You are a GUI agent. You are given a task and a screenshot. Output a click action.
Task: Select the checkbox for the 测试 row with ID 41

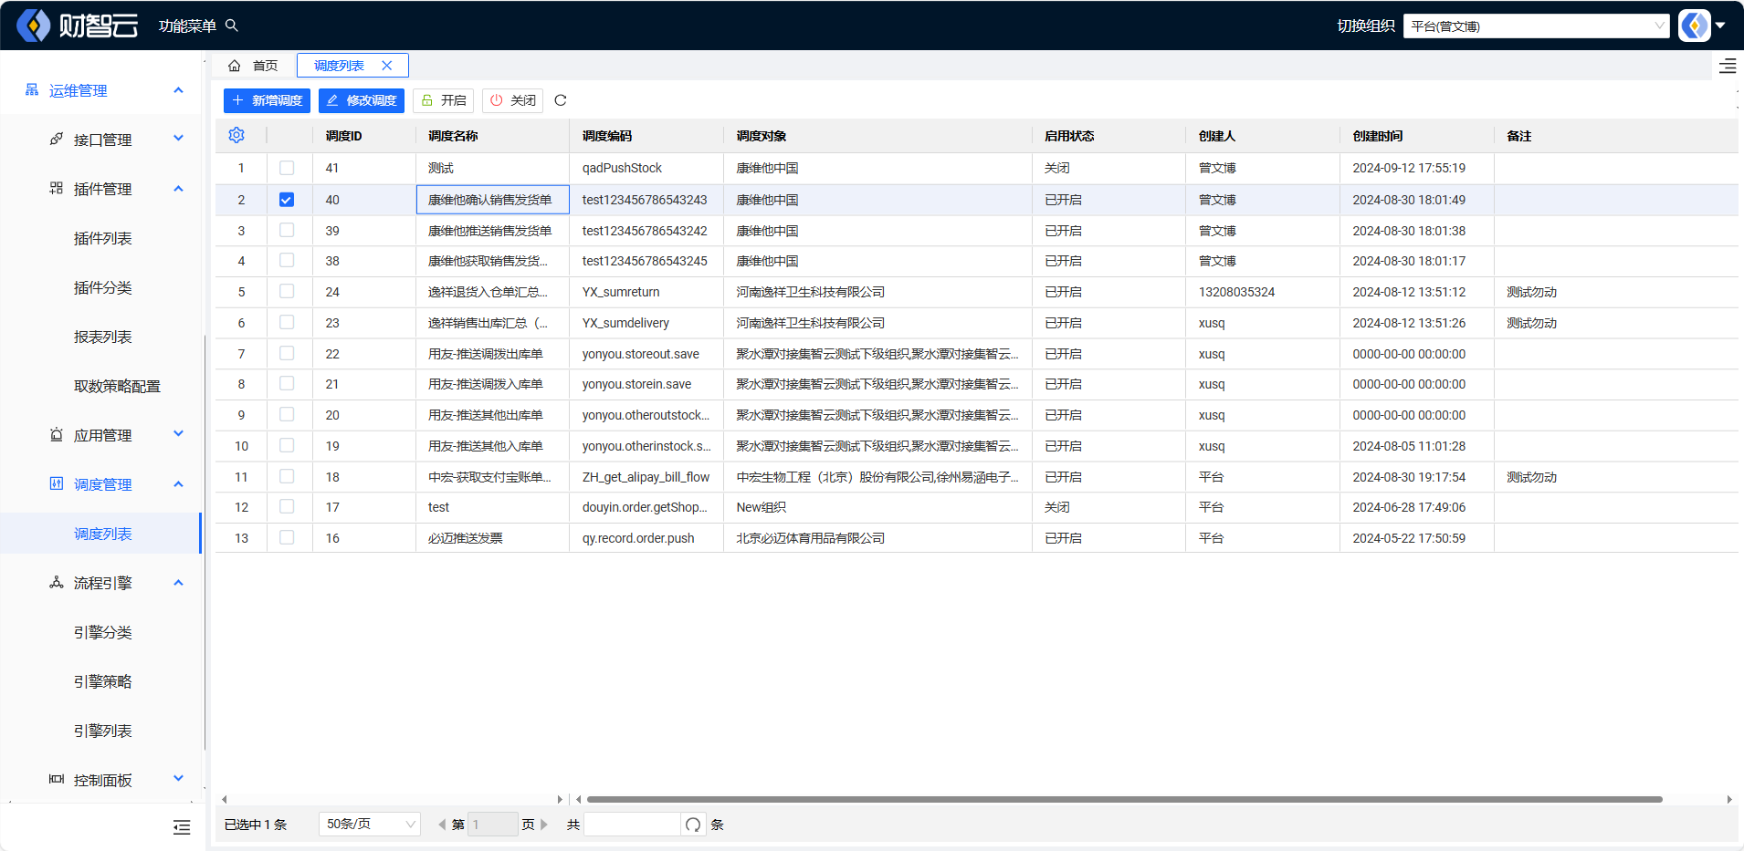[x=287, y=168]
